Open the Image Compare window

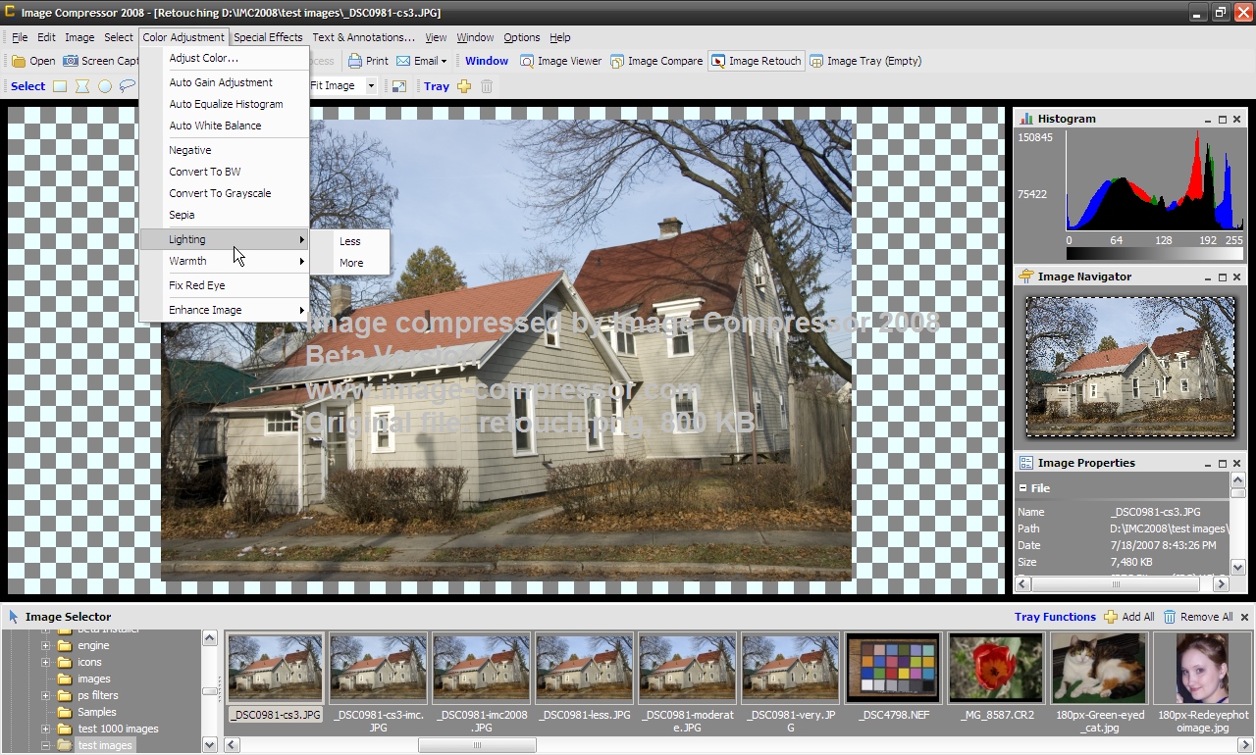(656, 61)
